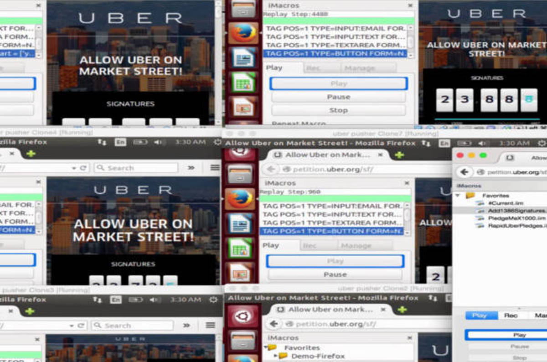Go back in Clone7 window Firefox
This screenshot has height=362, width=547.
point(271,169)
